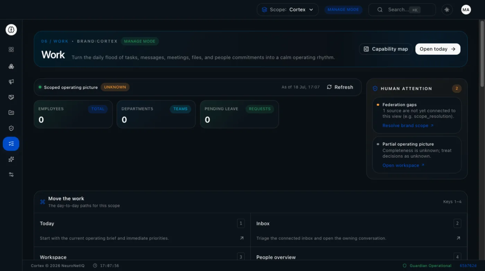This screenshot has width=485, height=271.
Task: Select the Work checklist icon in sidebar
Action: point(11,144)
